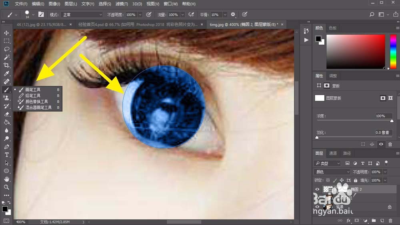Toggle Quick Mask mode
This screenshot has height=225, width=400.
click(6, 221)
